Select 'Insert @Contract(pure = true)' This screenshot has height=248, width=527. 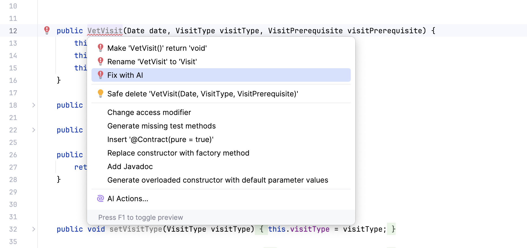pyautogui.click(x=160, y=139)
